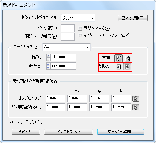Click the 印刷可能領域 右 field

pyautogui.click(x=121, y=107)
